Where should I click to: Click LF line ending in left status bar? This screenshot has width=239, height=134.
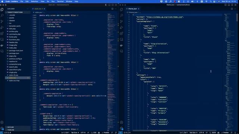pyautogui.click(x=88, y=133)
